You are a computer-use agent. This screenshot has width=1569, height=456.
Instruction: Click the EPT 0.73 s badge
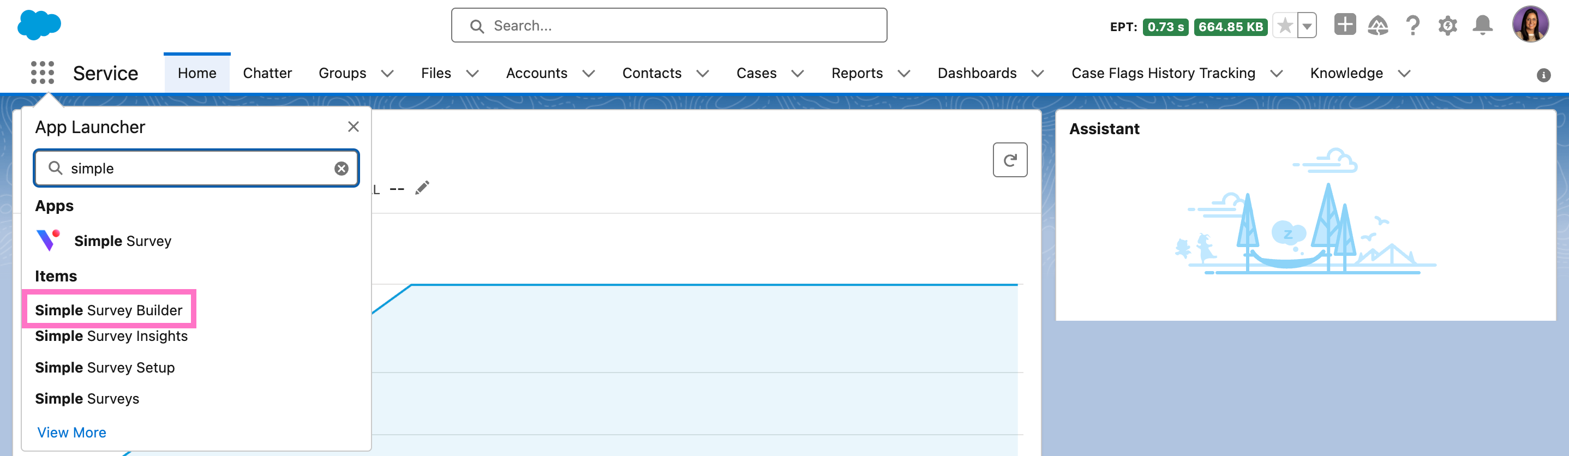pos(1165,27)
